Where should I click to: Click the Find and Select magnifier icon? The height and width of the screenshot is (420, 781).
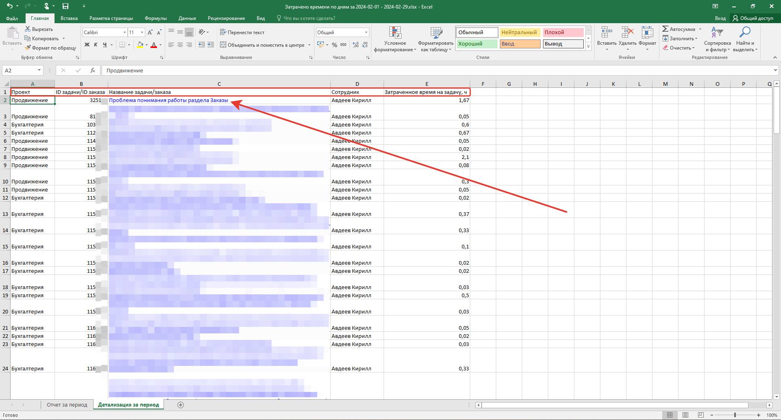pos(745,33)
